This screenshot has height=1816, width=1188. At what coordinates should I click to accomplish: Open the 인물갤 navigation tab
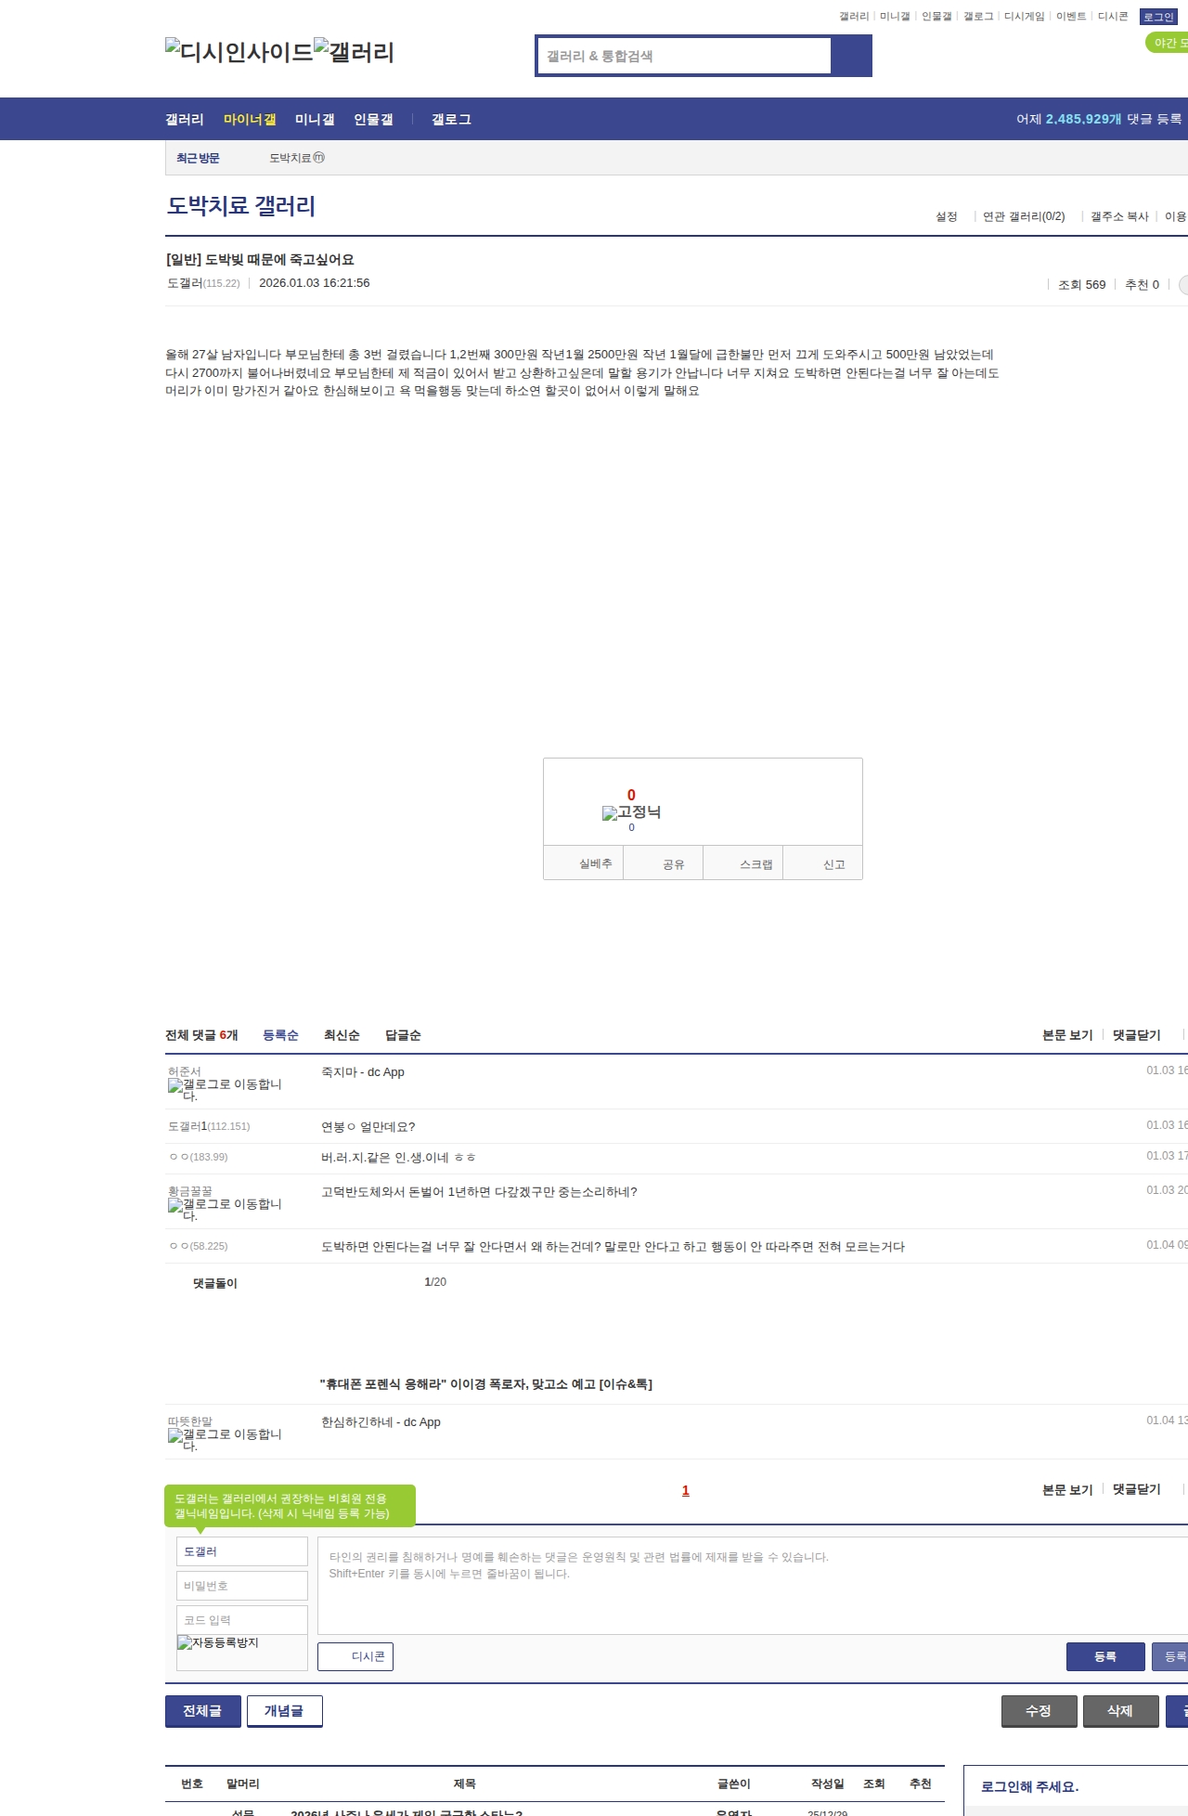click(373, 120)
